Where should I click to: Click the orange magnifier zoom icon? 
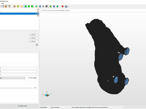pos(21,6)
